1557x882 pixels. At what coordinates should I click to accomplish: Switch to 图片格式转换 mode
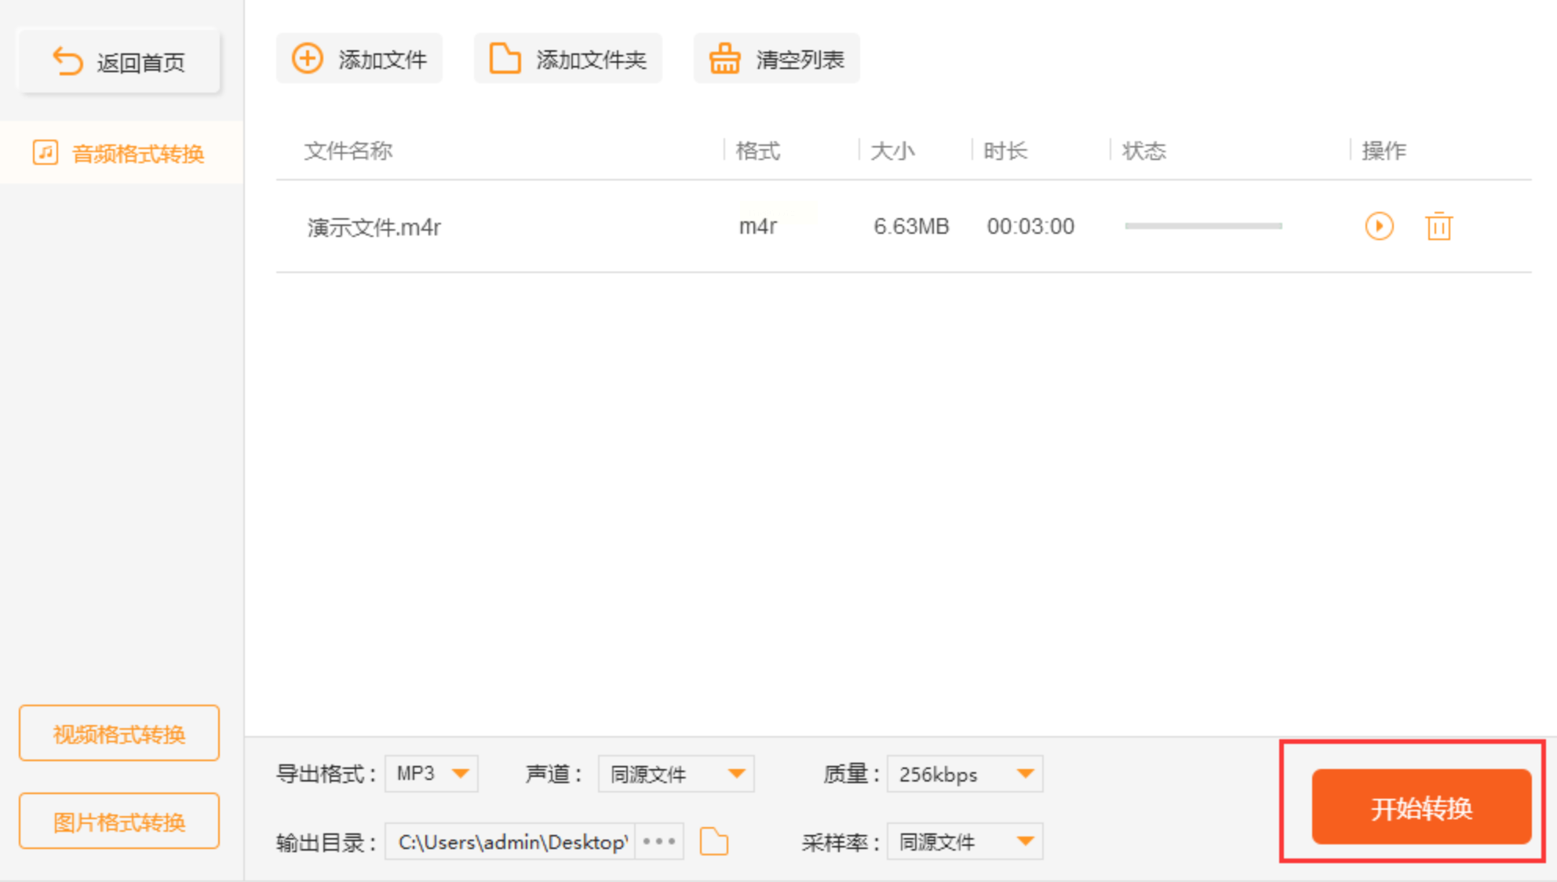(119, 822)
